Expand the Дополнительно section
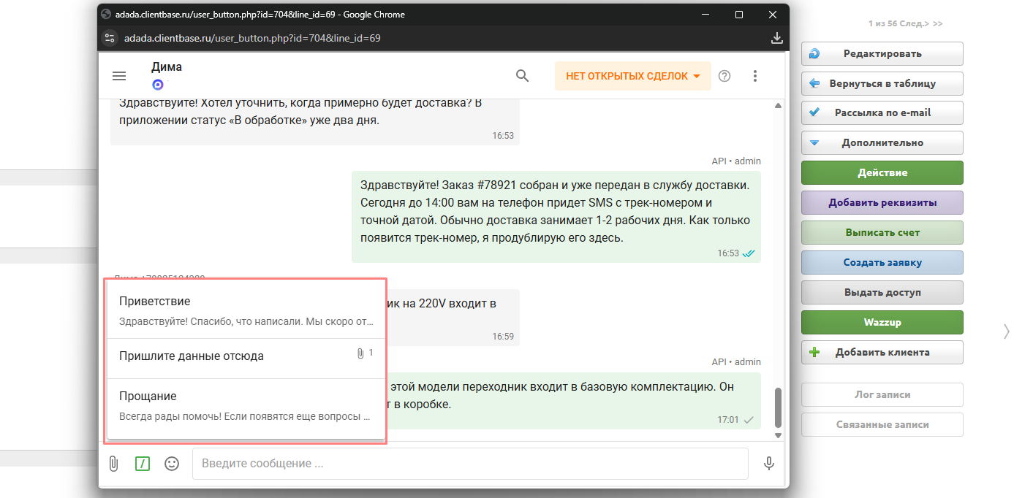The height and width of the screenshot is (498, 1033). (882, 143)
